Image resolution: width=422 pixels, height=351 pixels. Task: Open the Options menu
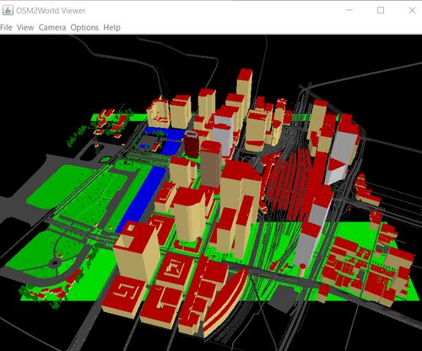click(x=84, y=27)
